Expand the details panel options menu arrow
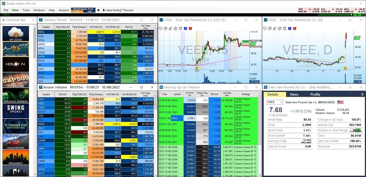Image resolution: width=366 pixels, height=177 pixels. point(362,94)
